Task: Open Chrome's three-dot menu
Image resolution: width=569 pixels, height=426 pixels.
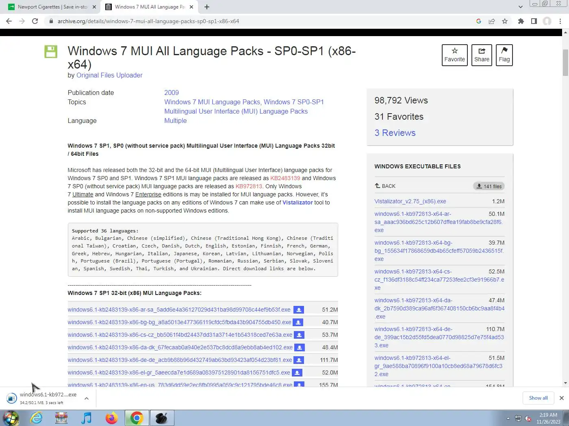Action: tap(560, 21)
